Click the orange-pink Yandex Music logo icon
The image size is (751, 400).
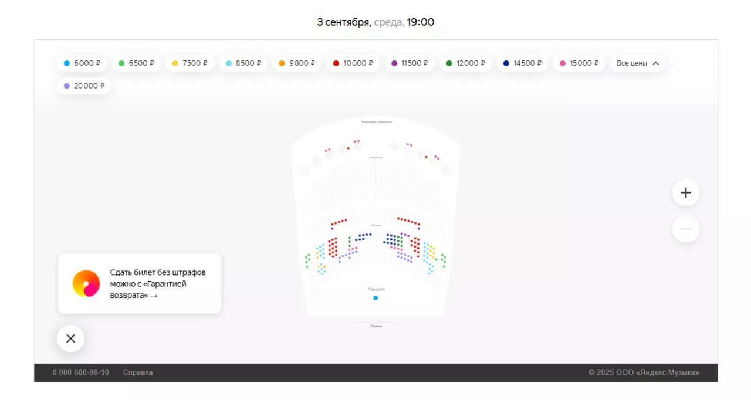click(86, 284)
